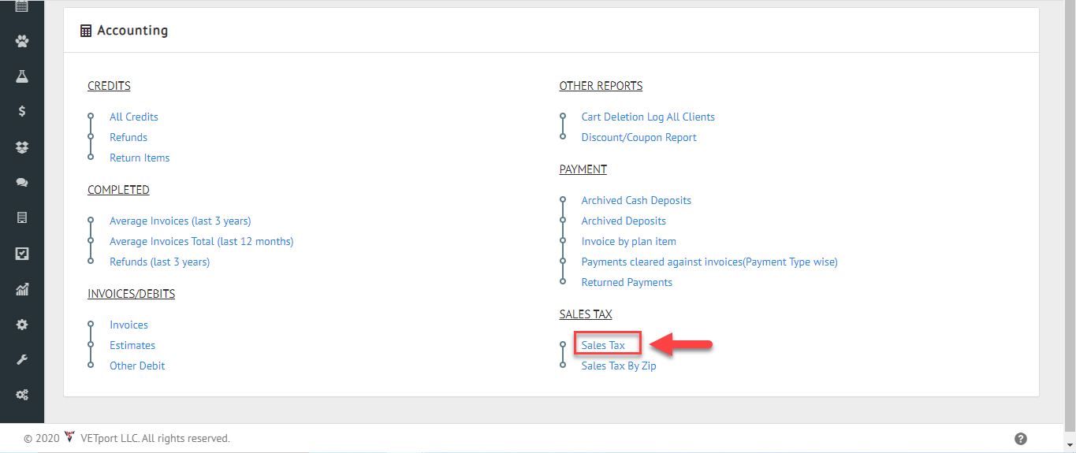1076x453 pixels.
Task: Open the calendar icon atop the sidebar
Action: coord(22,6)
